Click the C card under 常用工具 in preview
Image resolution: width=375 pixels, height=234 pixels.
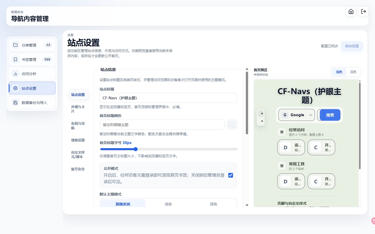321,181
